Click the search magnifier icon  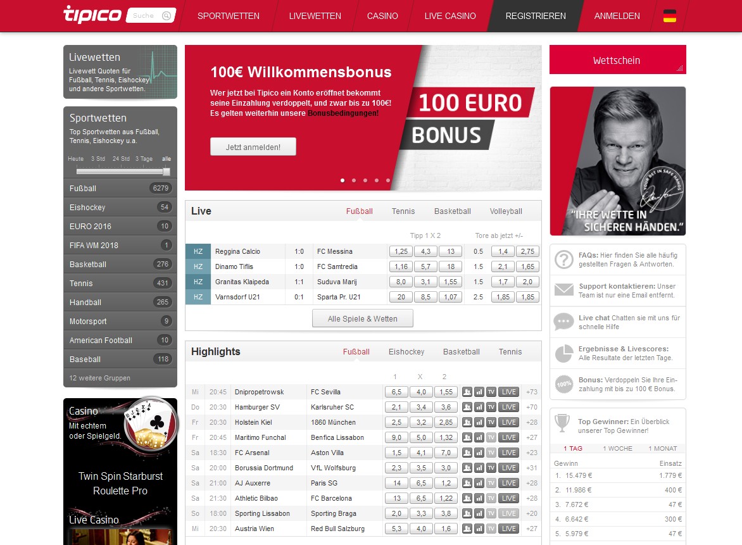[x=167, y=16]
